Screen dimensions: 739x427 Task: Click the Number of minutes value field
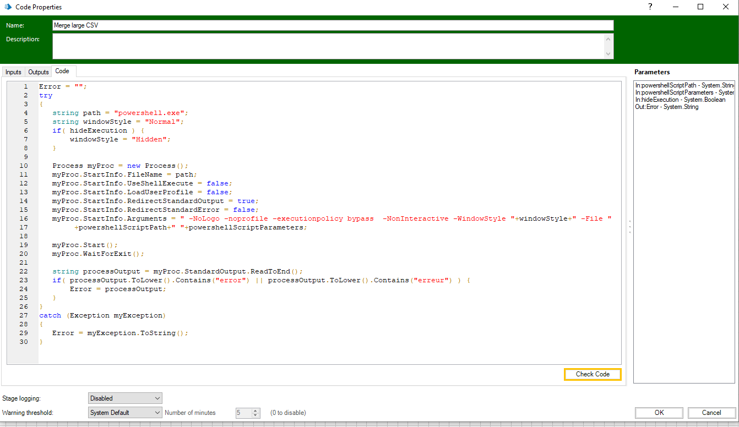click(x=243, y=413)
